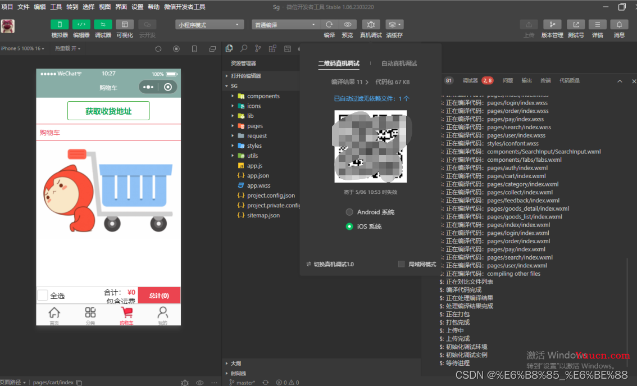Image resolution: width=637 pixels, height=386 pixels.
Task: Tap the 首页 home icon in tab bar
Action: [54, 313]
